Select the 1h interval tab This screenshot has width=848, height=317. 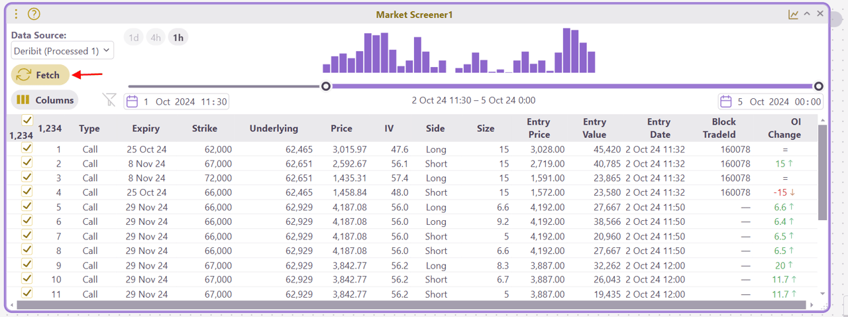pyautogui.click(x=178, y=37)
